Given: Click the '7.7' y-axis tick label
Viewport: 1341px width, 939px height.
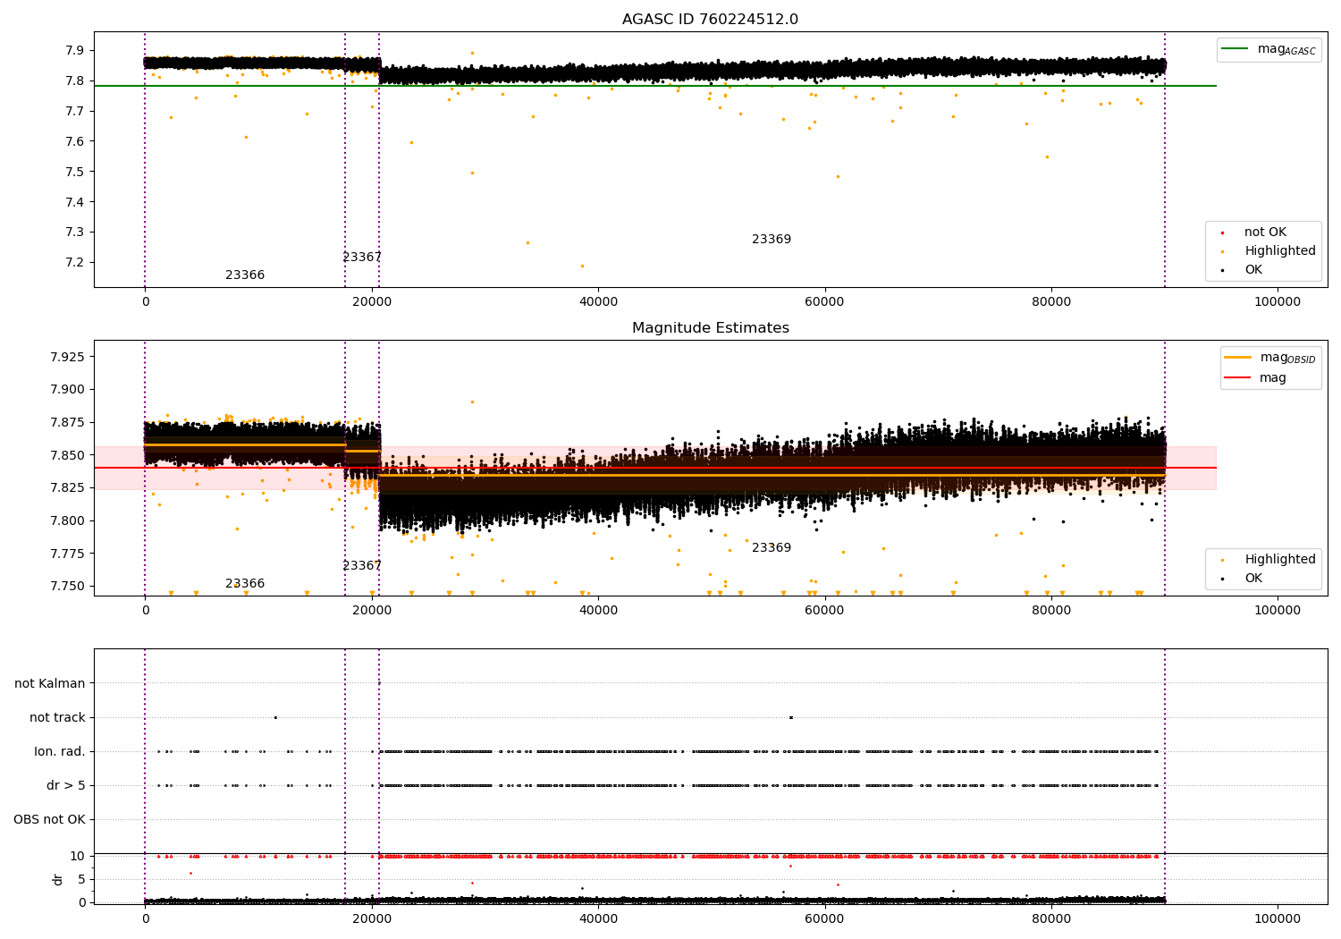Looking at the screenshot, I should pyautogui.click(x=75, y=112).
